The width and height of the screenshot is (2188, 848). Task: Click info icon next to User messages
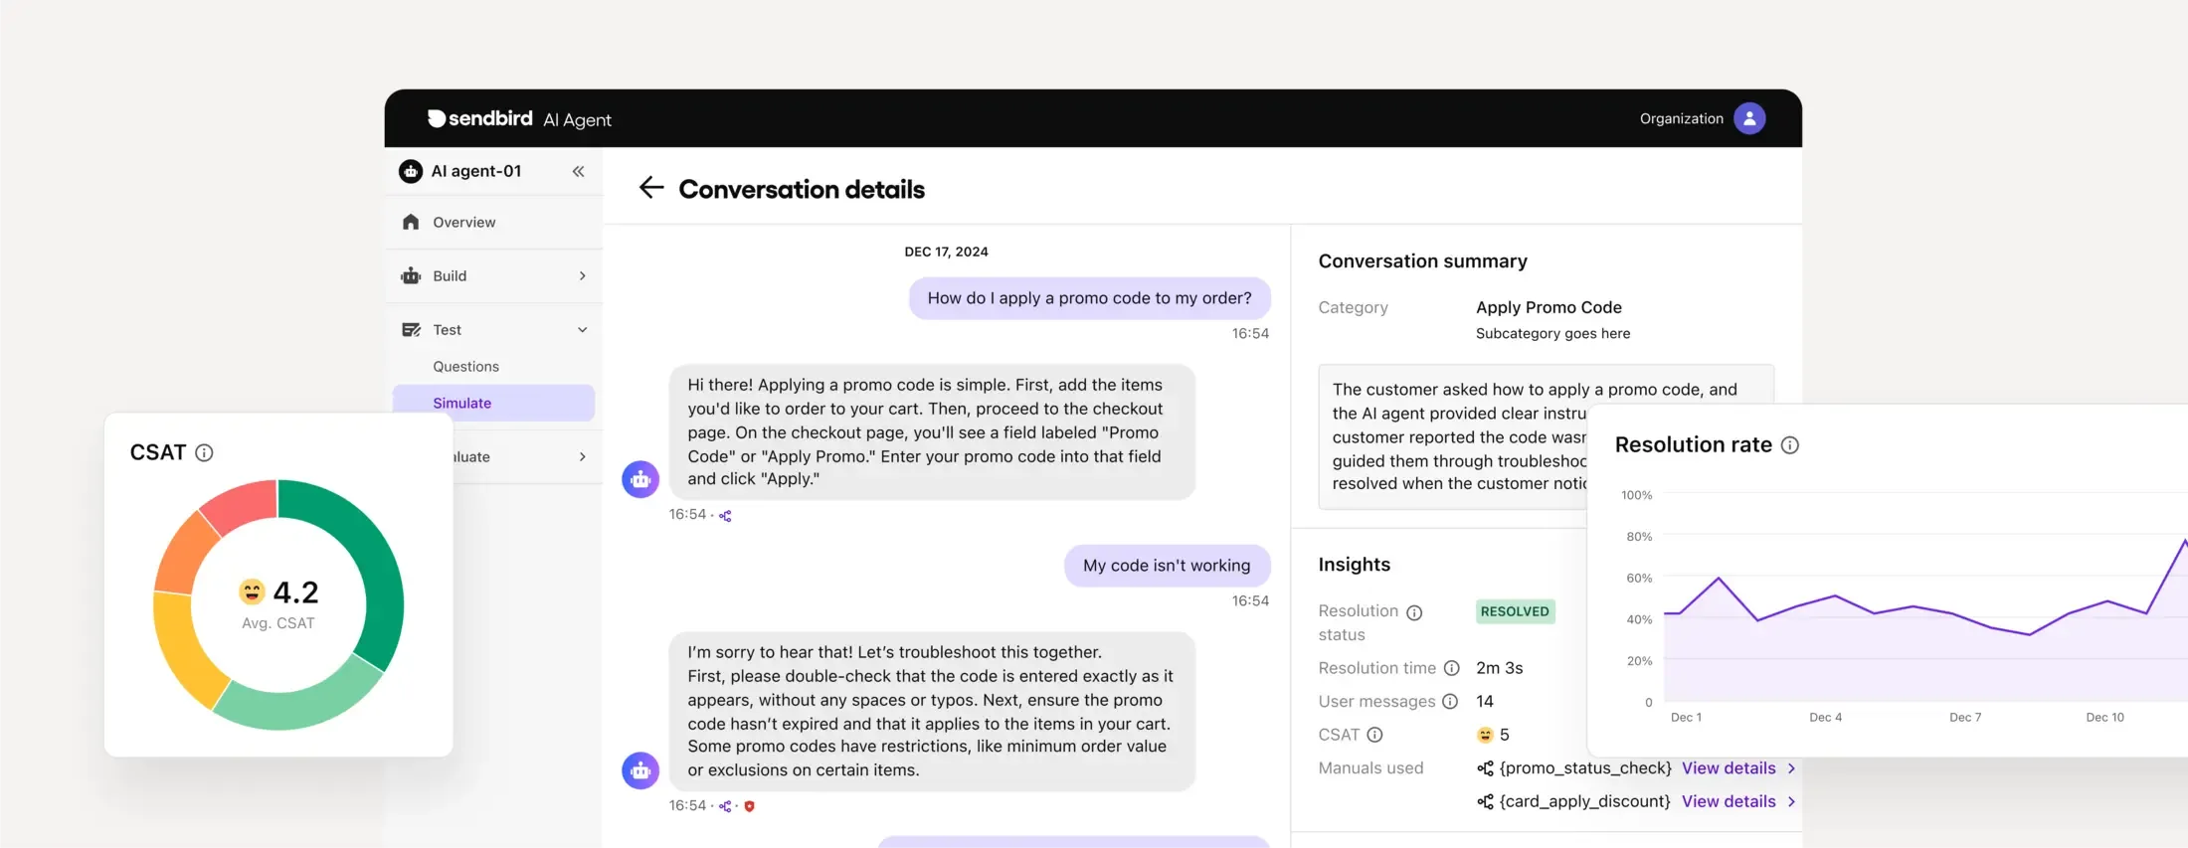(x=1450, y=702)
